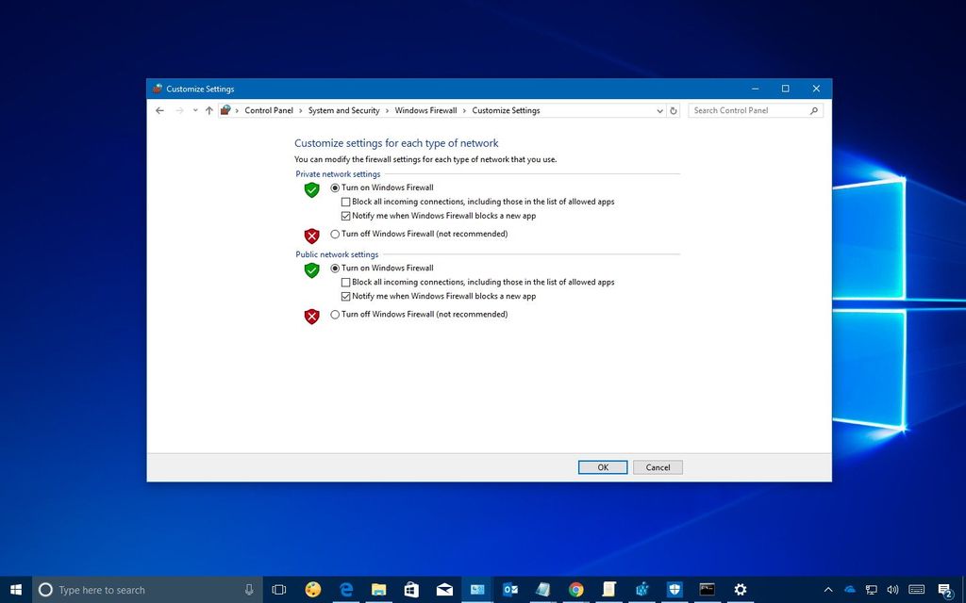Screen dimensions: 966x603
Task: Navigate to Control Panel via the breadcrumb
Action: (x=269, y=110)
